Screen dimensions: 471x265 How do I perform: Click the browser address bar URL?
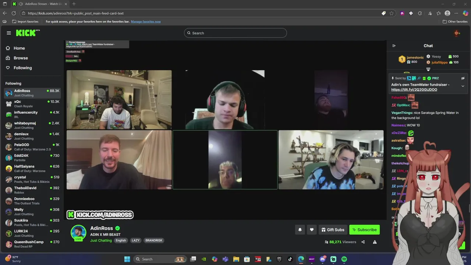75,13
